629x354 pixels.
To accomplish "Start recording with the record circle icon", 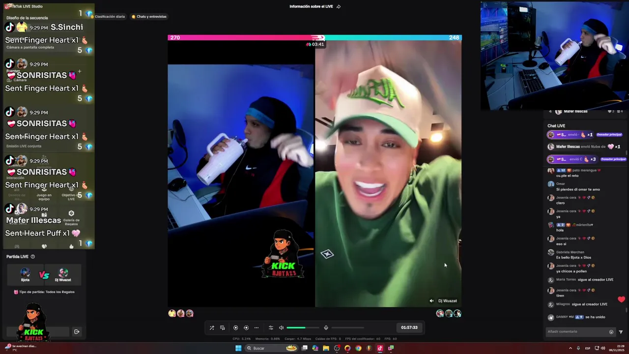I will (235, 327).
